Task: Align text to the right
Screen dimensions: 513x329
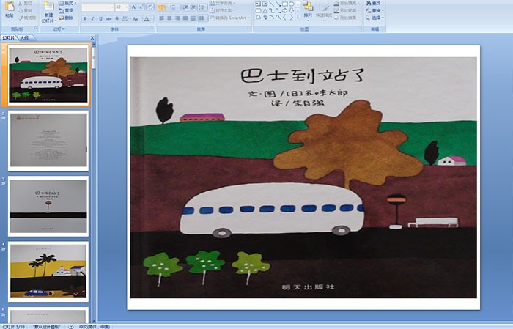Action: pos(177,18)
